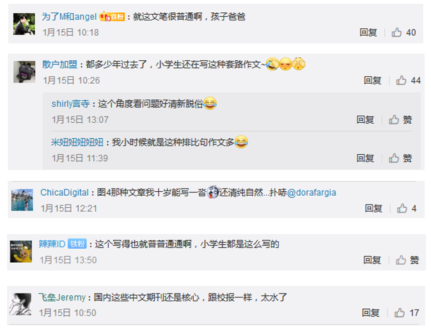Reply to ChicaDigital's comment

point(373,208)
